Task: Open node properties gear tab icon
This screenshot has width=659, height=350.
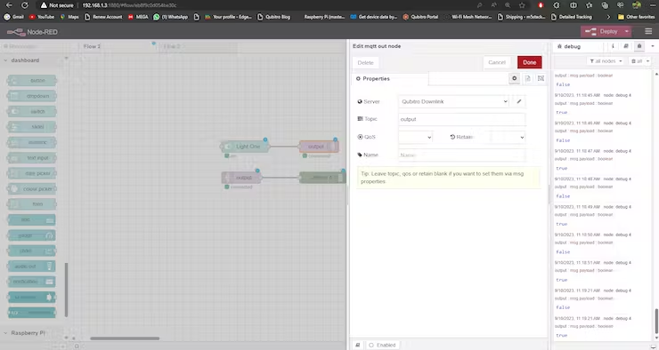Action: tap(514, 78)
